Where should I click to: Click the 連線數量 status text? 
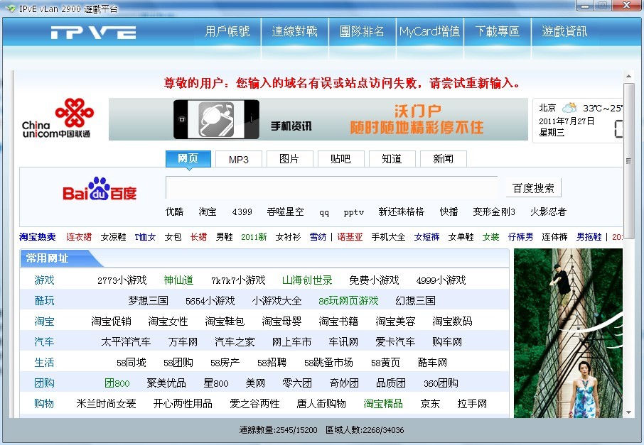click(x=278, y=430)
